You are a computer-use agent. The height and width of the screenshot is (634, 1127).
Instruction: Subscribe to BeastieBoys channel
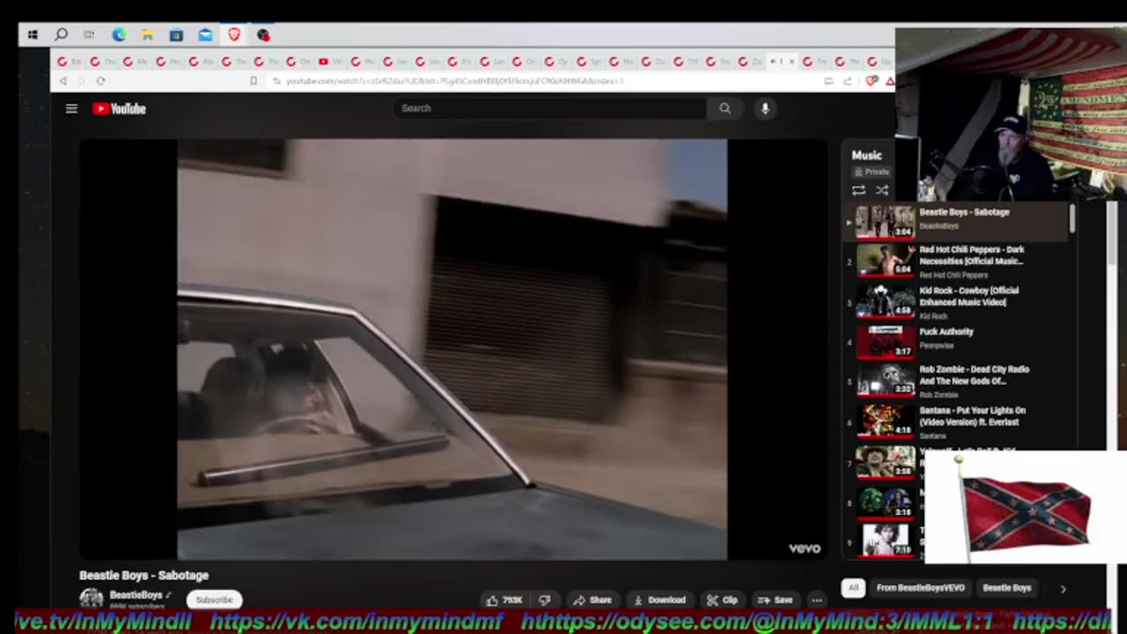[x=214, y=600]
